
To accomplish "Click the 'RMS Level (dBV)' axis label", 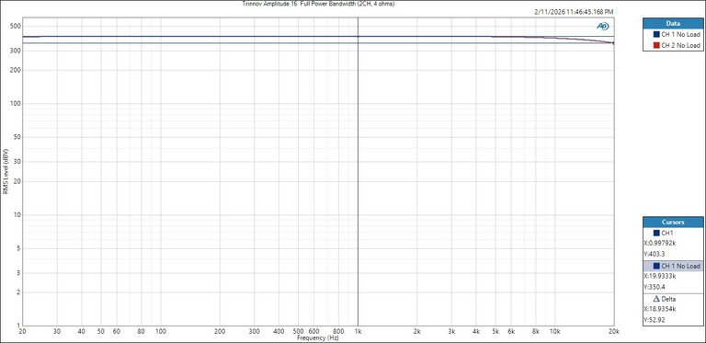I will tap(6, 172).
